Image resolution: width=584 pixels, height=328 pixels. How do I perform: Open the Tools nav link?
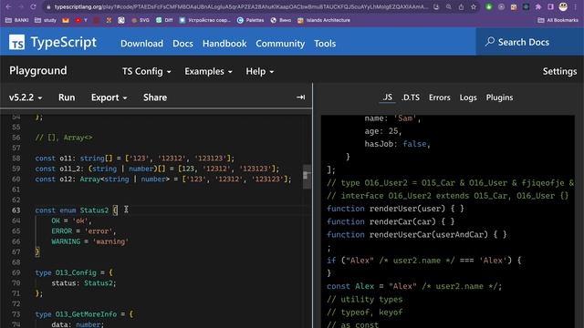[325, 44]
